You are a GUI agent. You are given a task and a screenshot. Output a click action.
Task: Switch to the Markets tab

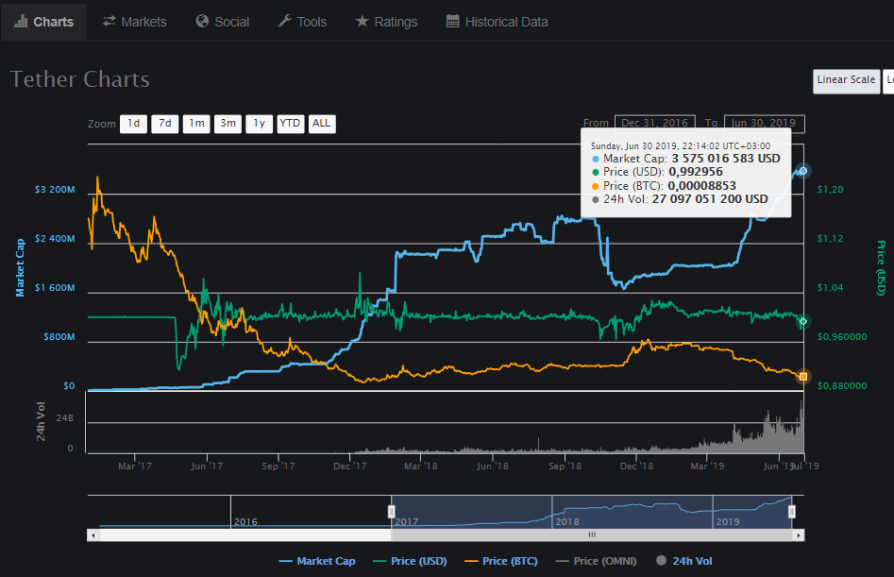pos(135,22)
